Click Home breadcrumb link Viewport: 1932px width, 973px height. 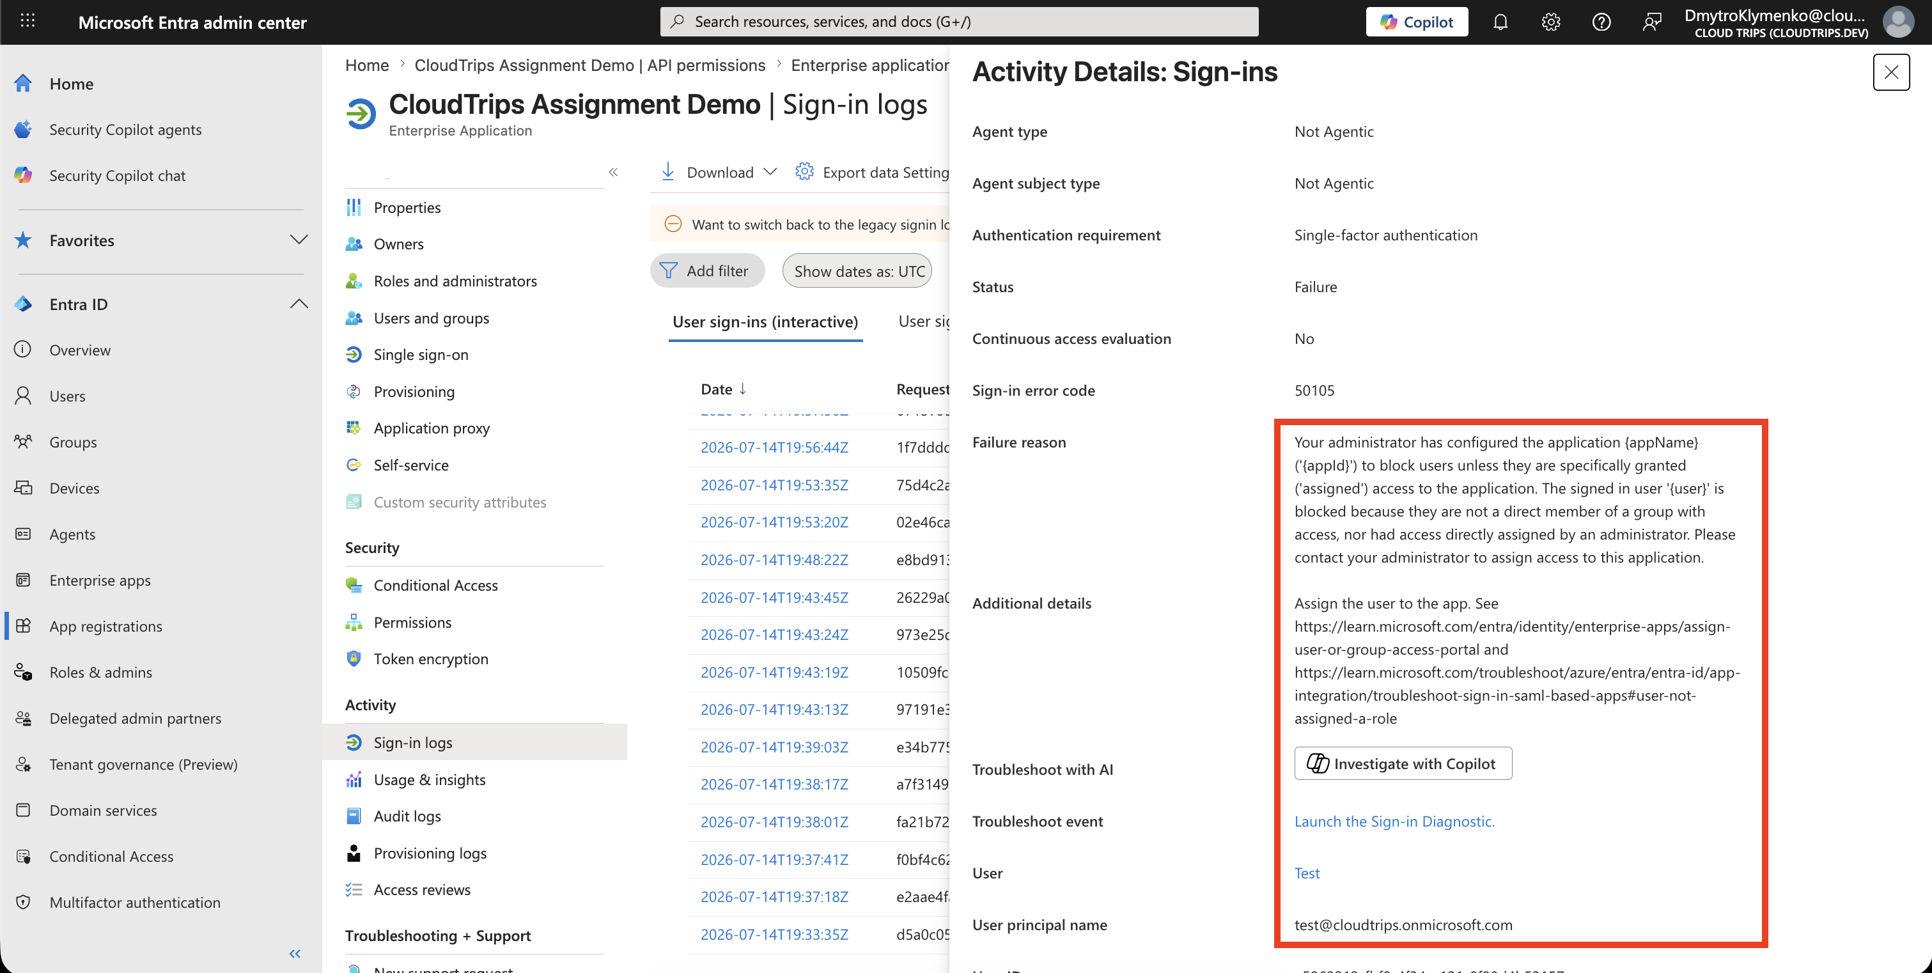pos(367,65)
